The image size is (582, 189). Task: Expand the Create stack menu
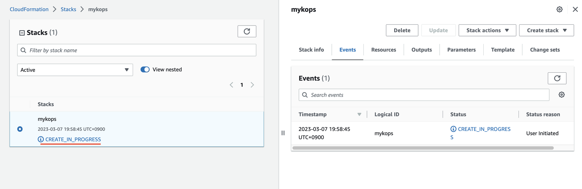pyautogui.click(x=546, y=30)
